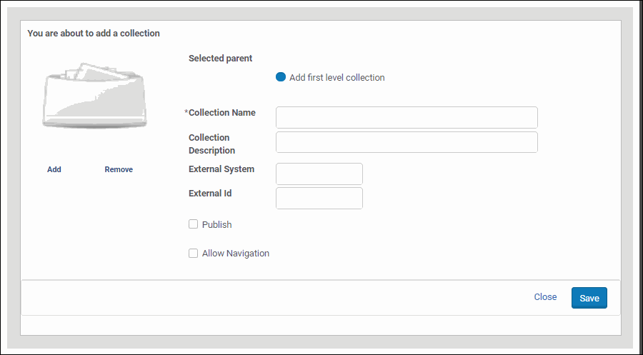This screenshot has width=643, height=355.
Task: Click the collection placeholder thumbnail image
Action: pos(94,96)
